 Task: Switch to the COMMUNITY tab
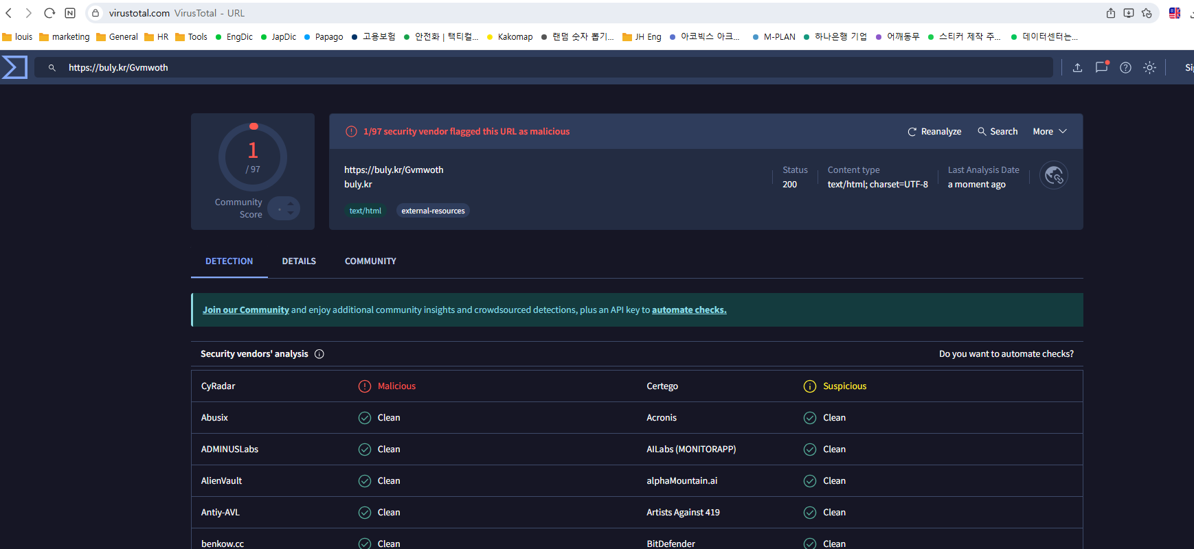pos(370,261)
